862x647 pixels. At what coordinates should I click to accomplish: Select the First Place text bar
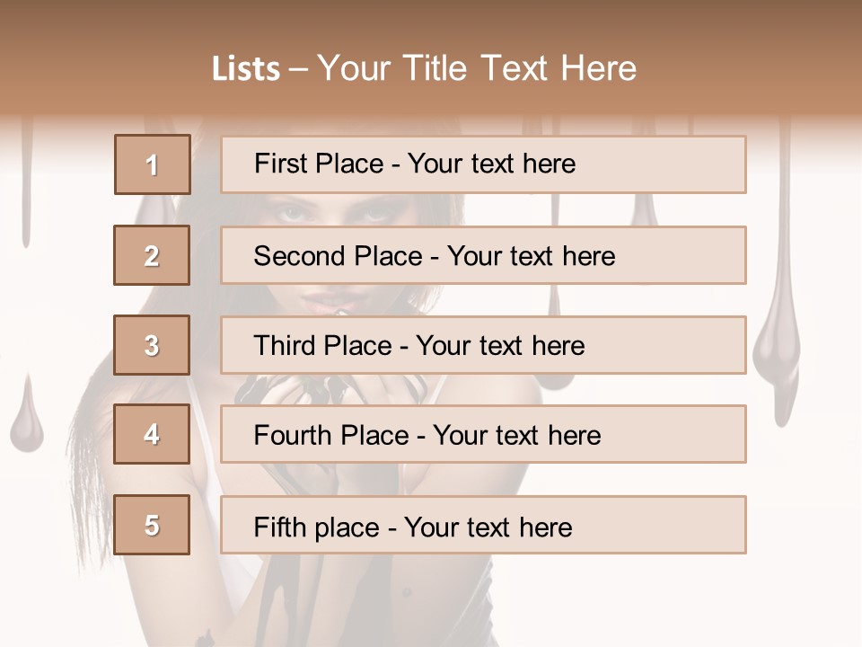[x=483, y=164]
